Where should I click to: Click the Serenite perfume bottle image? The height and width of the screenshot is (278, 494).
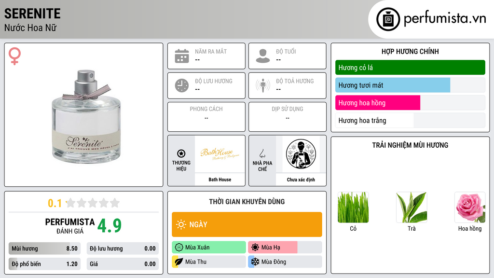[x=86, y=116]
